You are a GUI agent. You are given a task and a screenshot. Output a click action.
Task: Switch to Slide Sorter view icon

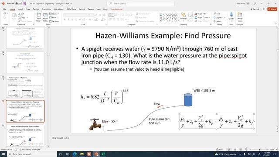point(235,150)
